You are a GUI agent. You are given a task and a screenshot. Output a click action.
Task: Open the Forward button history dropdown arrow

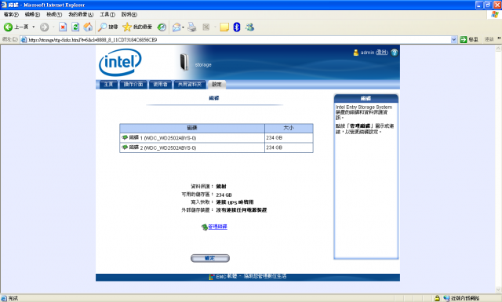coord(53,27)
